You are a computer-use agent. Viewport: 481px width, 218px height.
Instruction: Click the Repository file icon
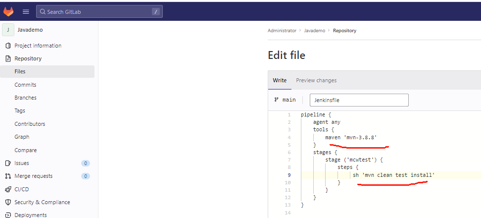(x=8, y=58)
